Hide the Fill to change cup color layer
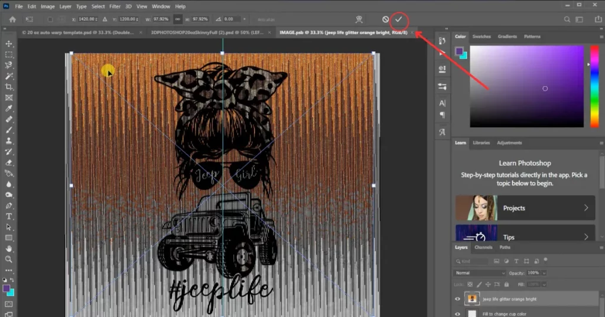605x317 pixels. click(458, 314)
